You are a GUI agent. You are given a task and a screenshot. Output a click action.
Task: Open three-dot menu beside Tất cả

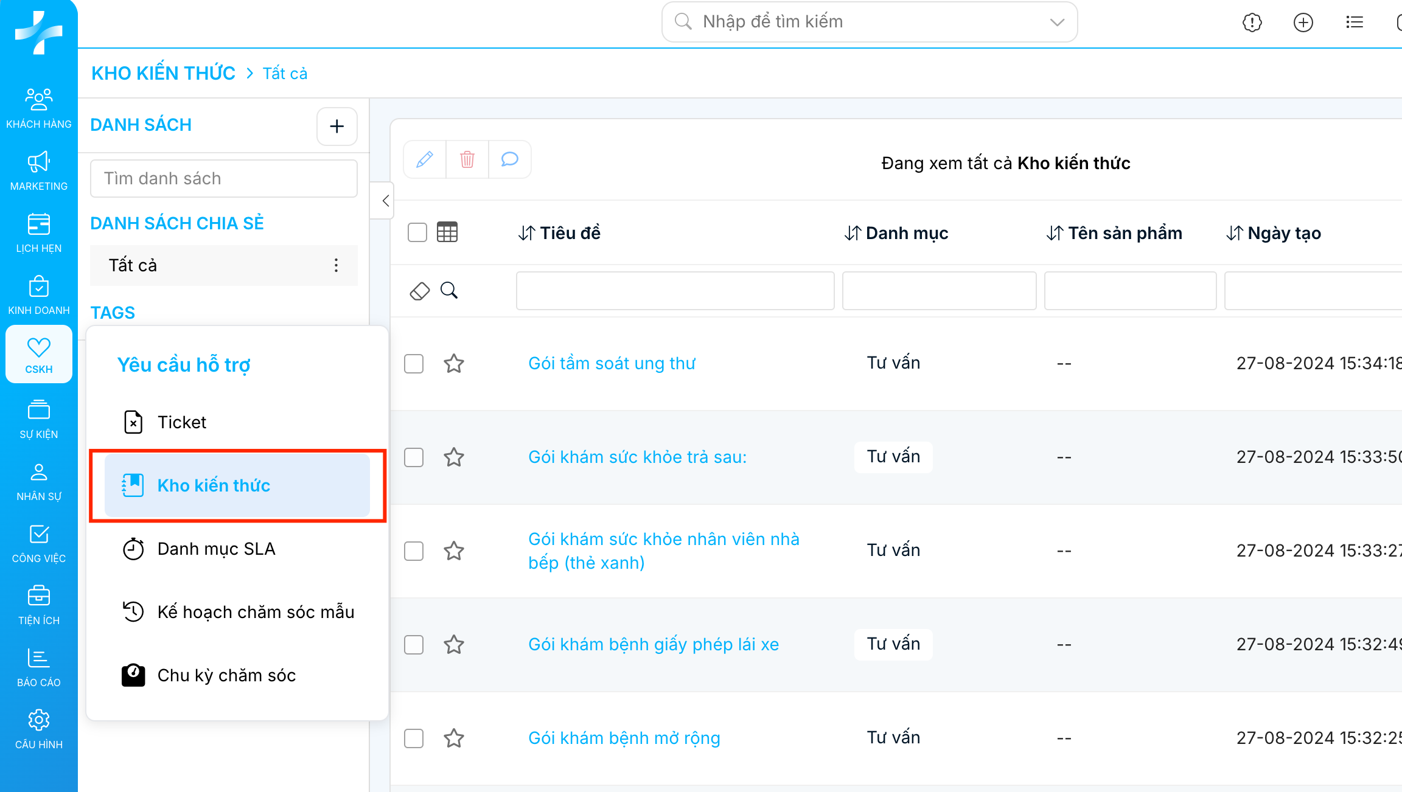click(x=336, y=265)
